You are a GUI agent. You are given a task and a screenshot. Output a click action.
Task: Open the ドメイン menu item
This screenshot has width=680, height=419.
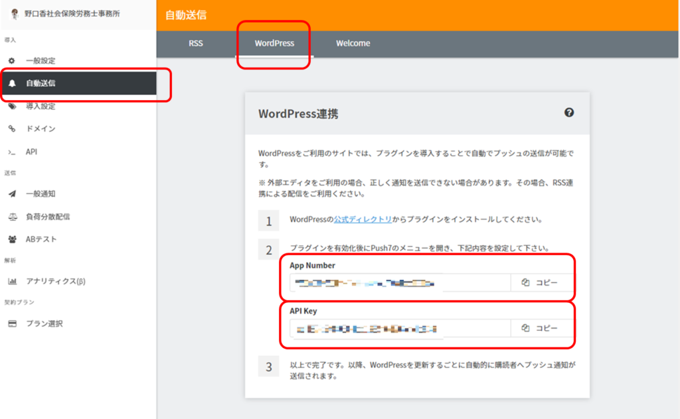pos(78,129)
